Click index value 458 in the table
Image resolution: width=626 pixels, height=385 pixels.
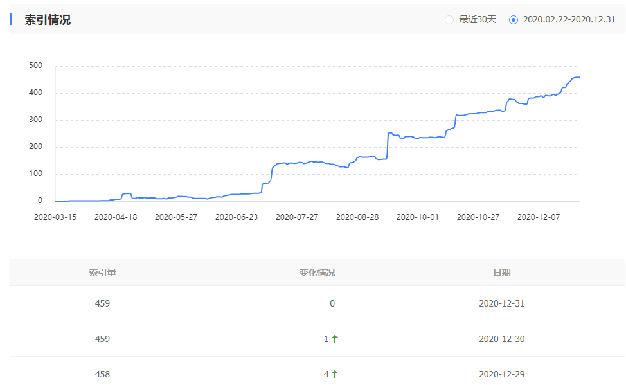click(x=102, y=374)
